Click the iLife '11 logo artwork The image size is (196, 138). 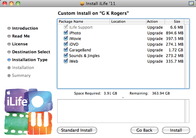(29, 112)
